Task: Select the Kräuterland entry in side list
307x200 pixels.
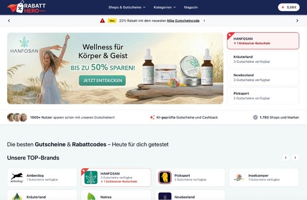Action: 263,59
